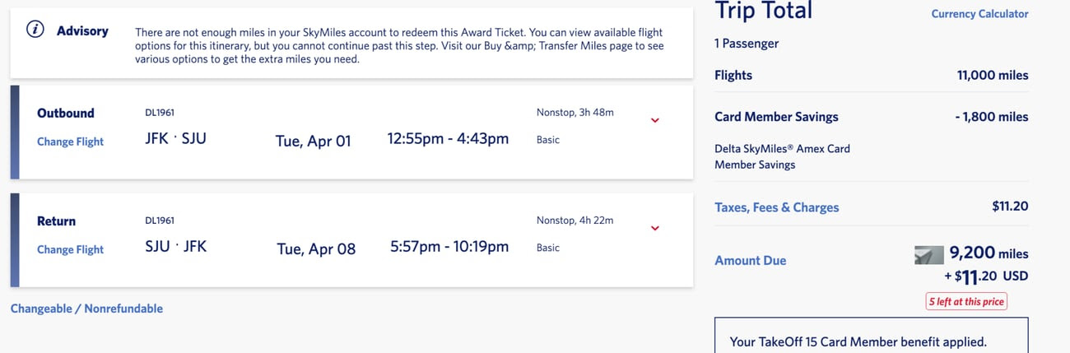Click the return 5:57pm - 10:19pm time
The height and width of the screenshot is (353, 1070).
[449, 247]
